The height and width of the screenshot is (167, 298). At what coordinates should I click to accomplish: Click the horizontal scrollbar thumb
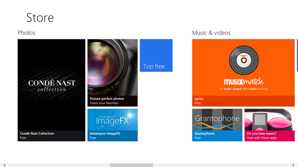tap(131, 165)
